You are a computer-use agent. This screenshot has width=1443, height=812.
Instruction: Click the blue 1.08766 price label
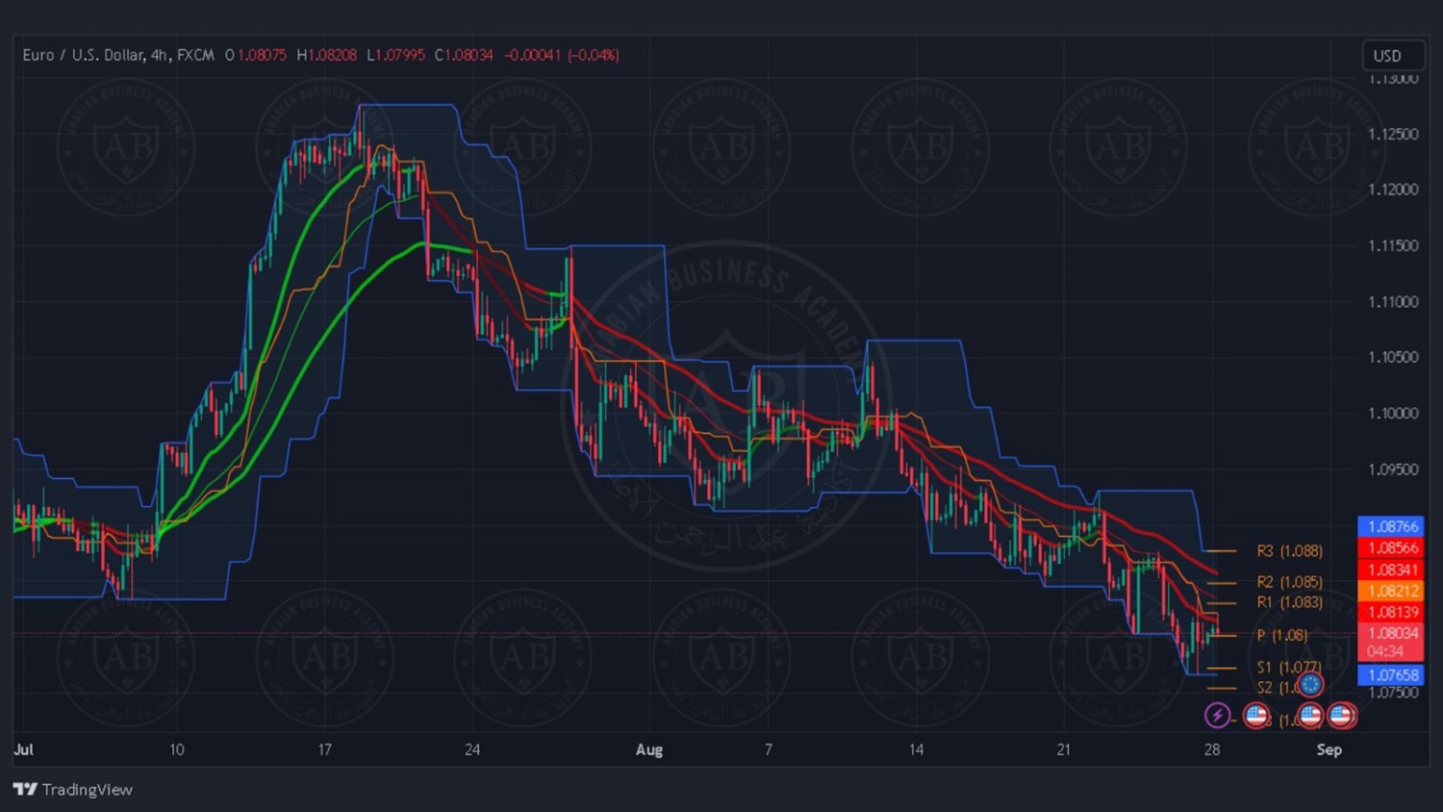[1392, 526]
